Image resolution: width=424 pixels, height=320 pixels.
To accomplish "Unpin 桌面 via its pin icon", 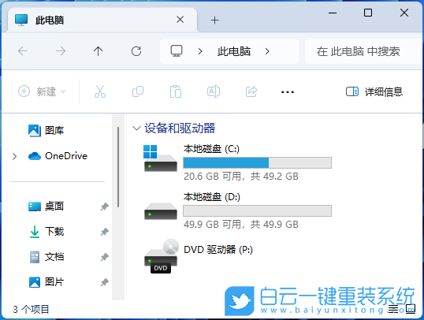I will 104,207.
